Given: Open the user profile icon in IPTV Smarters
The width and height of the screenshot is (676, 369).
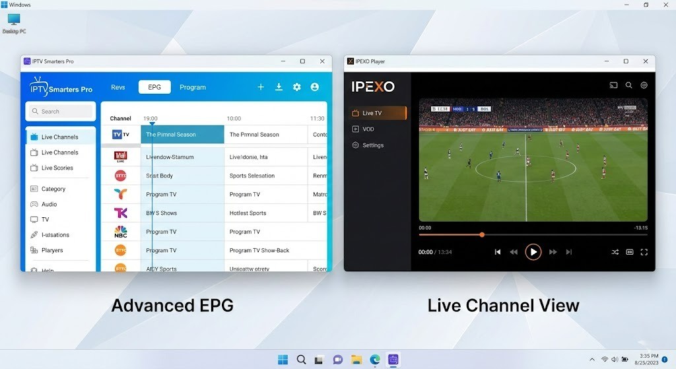Looking at the screenshot, I should click(315, 87).
